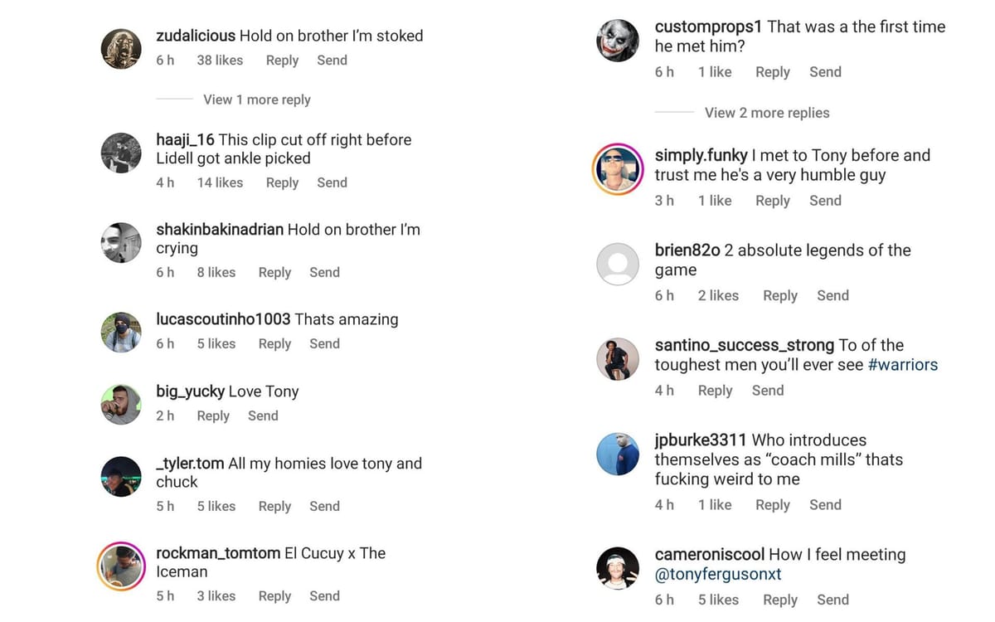Open the #warriors hashtag link
The height and width of the screenshot is (622, 995).
click(x=903, y=365)
